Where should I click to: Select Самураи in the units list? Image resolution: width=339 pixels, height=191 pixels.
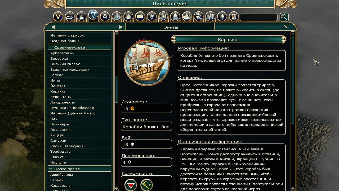tap(79, 141)
